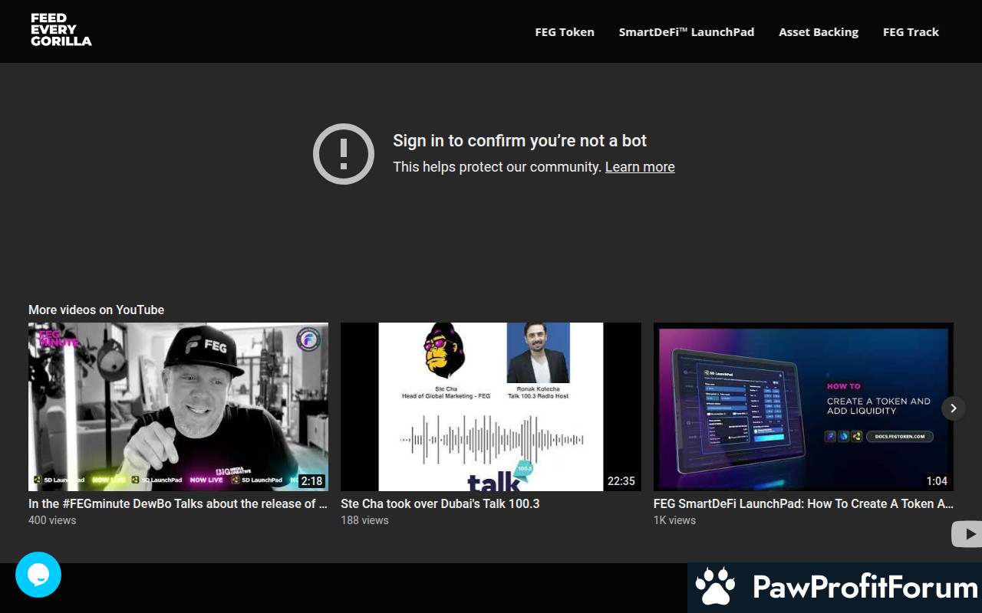Screen dimensions: 982x613
Task: Click the title "FEG SmartDeFi LaunchPad: How To Create"
Action: point(803,503)
